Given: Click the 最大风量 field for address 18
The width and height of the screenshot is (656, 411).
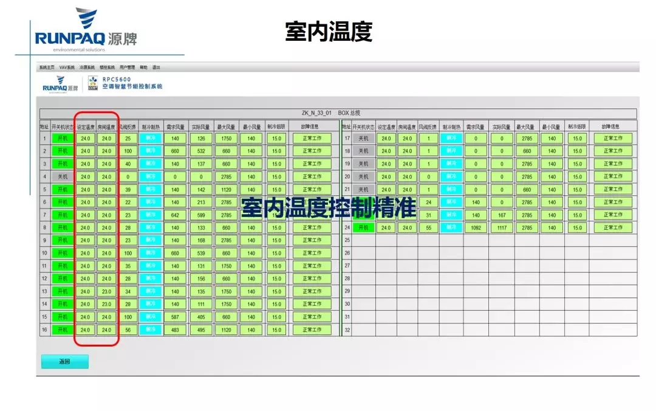Looking at the screenshot, I should (527, 151).
